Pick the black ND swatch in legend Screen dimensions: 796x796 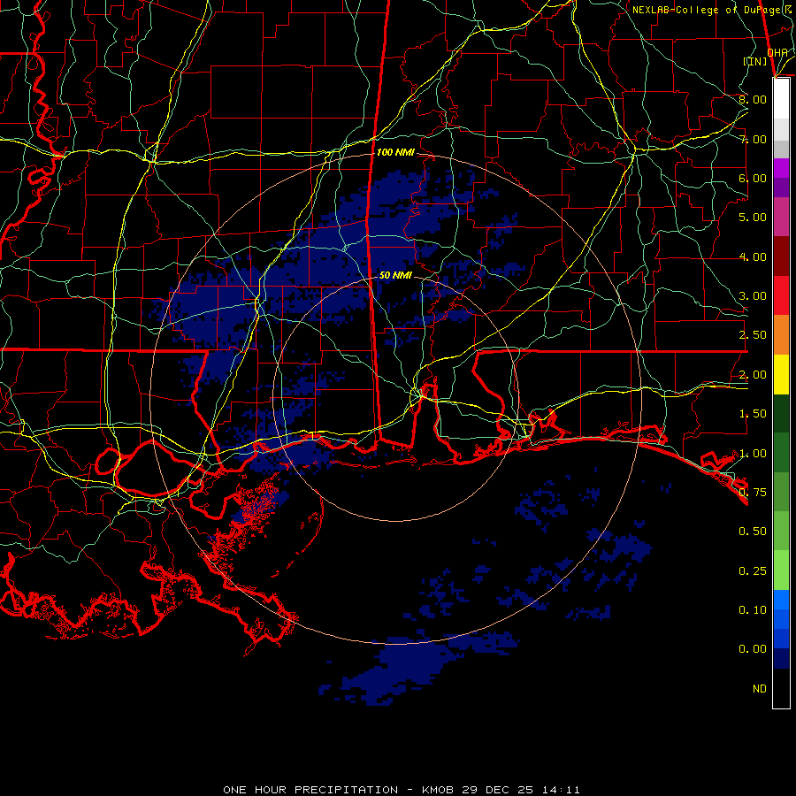click(781, 688)
